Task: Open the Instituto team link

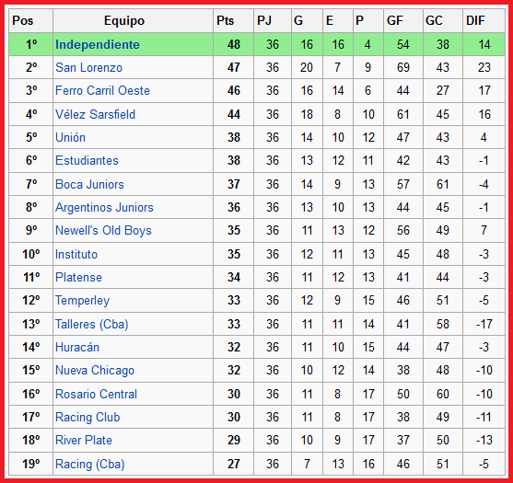Action: coord(76,254)
